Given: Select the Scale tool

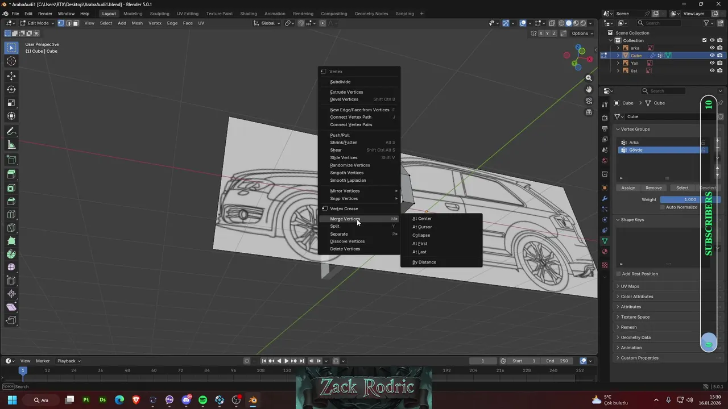Looking at the screenshot, I should (x=11, y=103).
